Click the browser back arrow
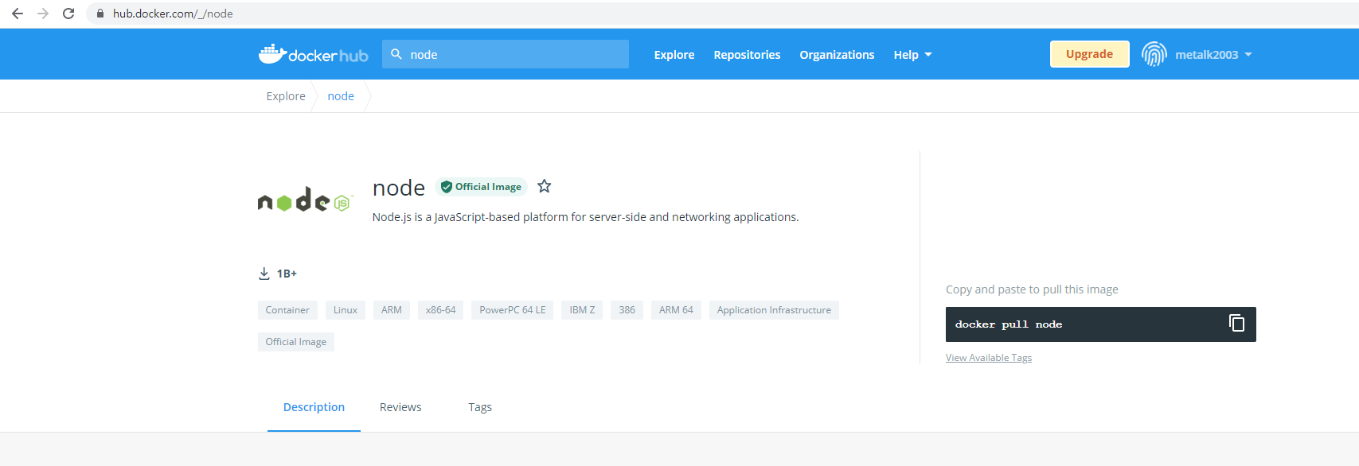This screenshot has height=466, width=1359. pos(18,14)
